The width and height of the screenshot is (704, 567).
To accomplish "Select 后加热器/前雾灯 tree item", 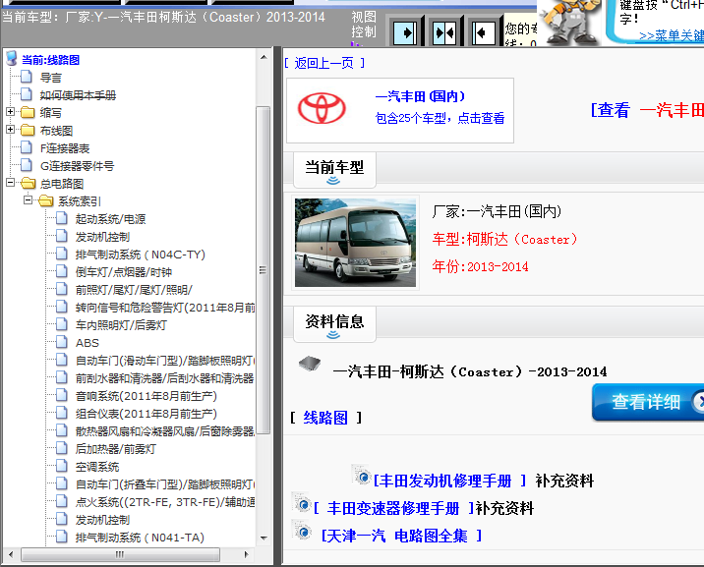I will [115, 448].
